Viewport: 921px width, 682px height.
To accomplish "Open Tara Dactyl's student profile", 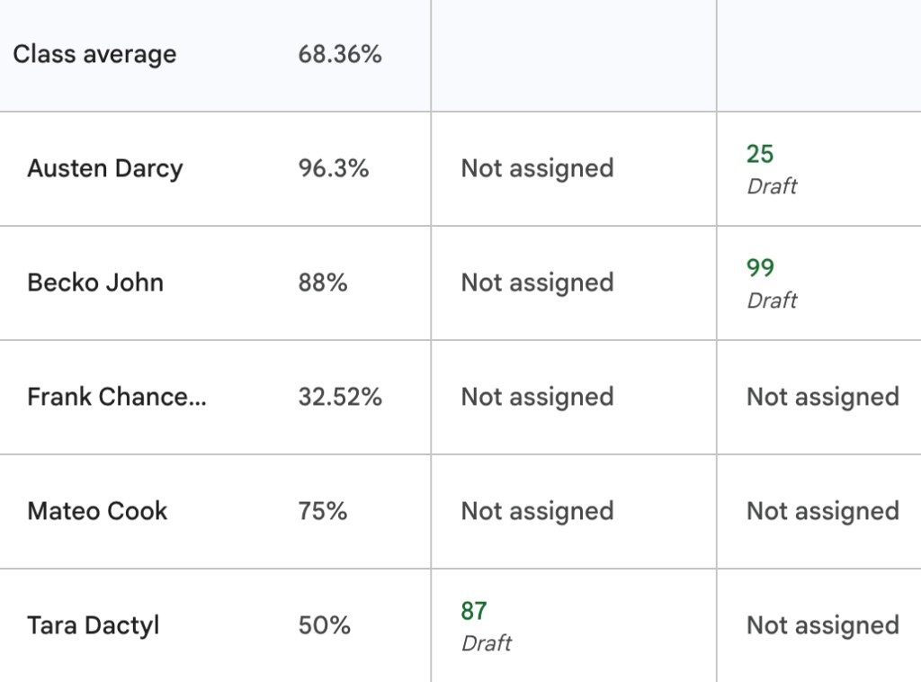I will tap(94, 625).
